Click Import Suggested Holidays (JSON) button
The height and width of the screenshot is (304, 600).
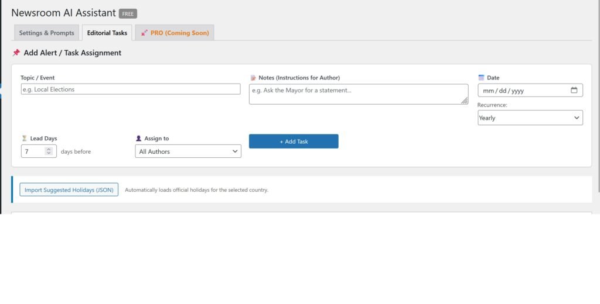[x=69, y=190]
